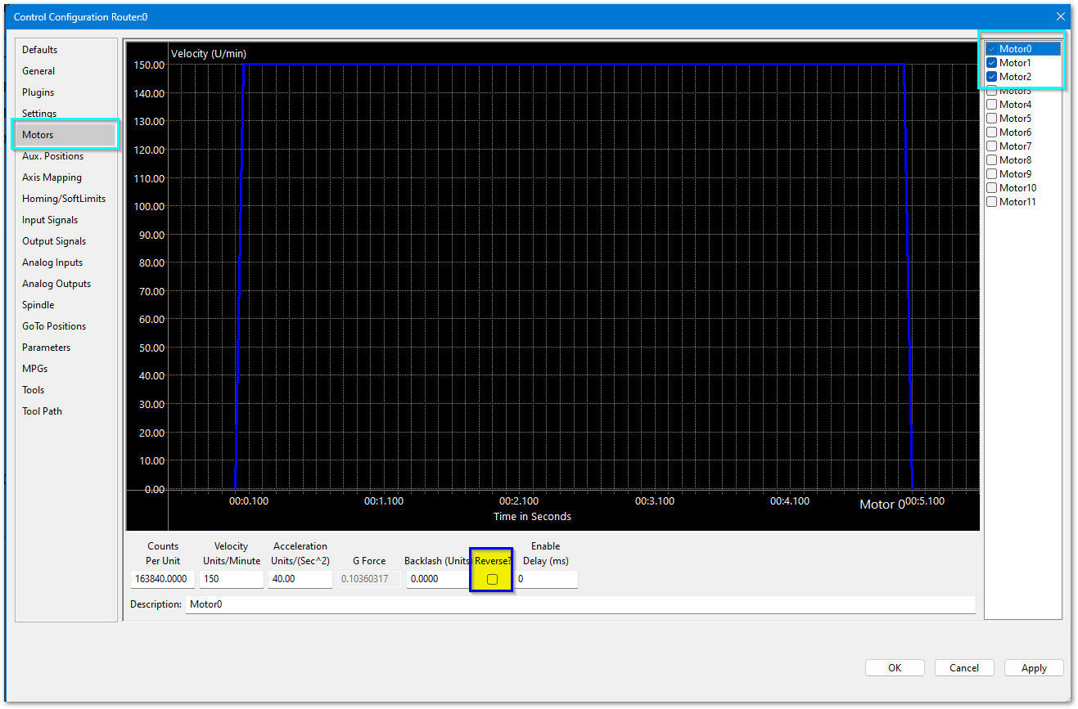Screen dimensions: 1078x709
Task: Uncheck the Motor1 checkbox
Action: point(991,63)
